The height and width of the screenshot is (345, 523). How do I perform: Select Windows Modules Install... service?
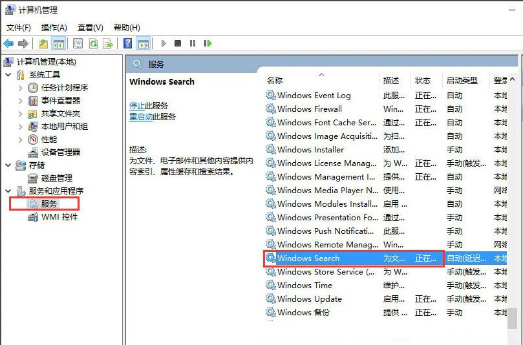386,204
